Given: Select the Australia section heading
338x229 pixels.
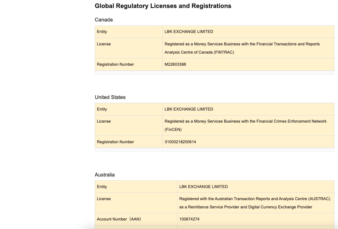Looking at the screenshot, I should 104,175.
